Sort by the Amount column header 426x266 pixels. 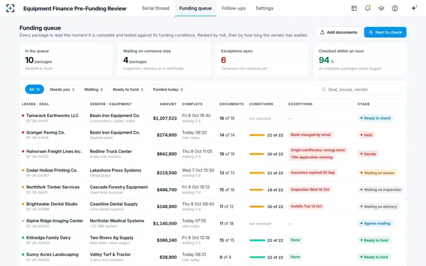point(168,104)
